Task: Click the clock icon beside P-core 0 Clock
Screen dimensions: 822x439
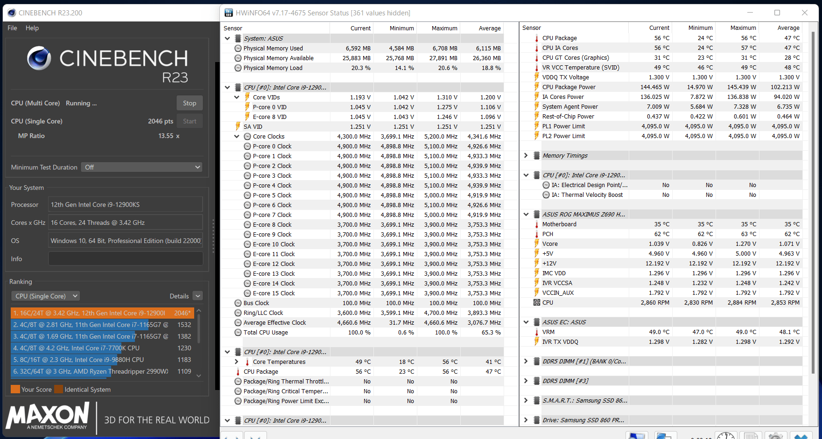Action: coord(247,146)
